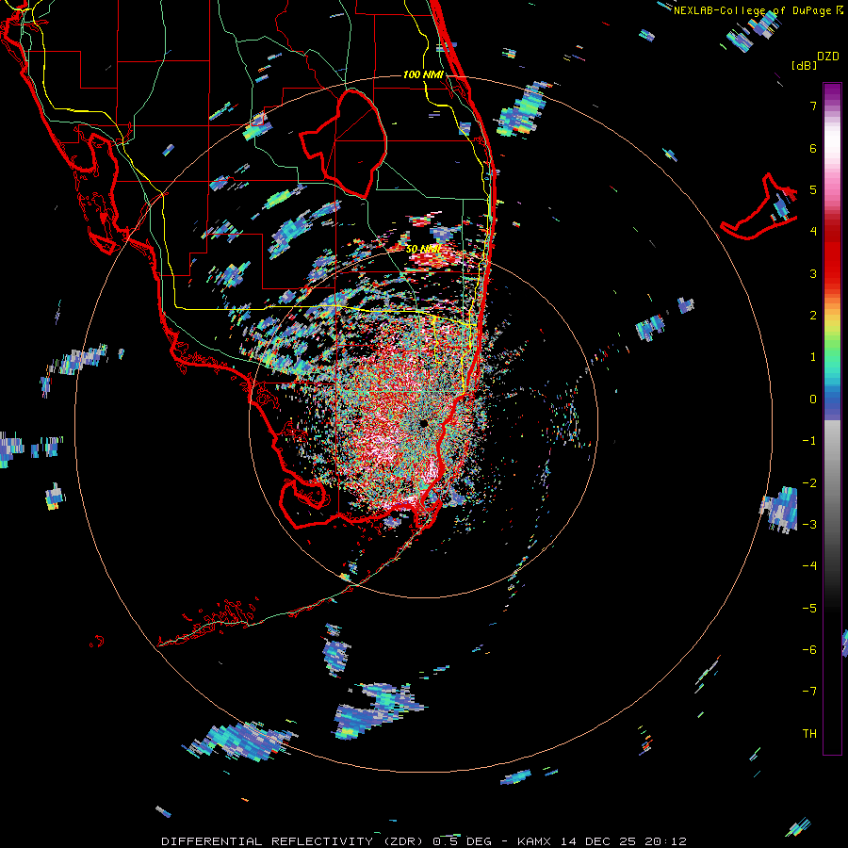Click the -4 dB value on color scale

click(809, 566)
